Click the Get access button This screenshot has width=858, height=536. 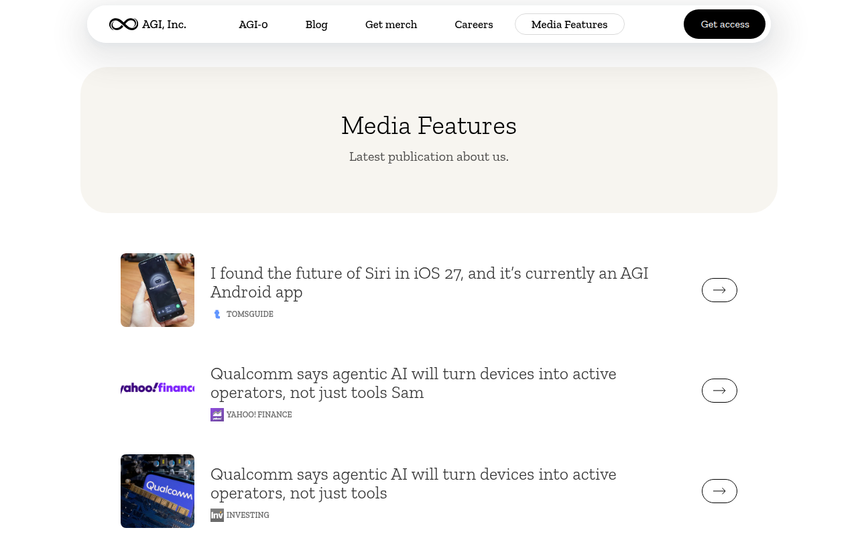(725, 24)
